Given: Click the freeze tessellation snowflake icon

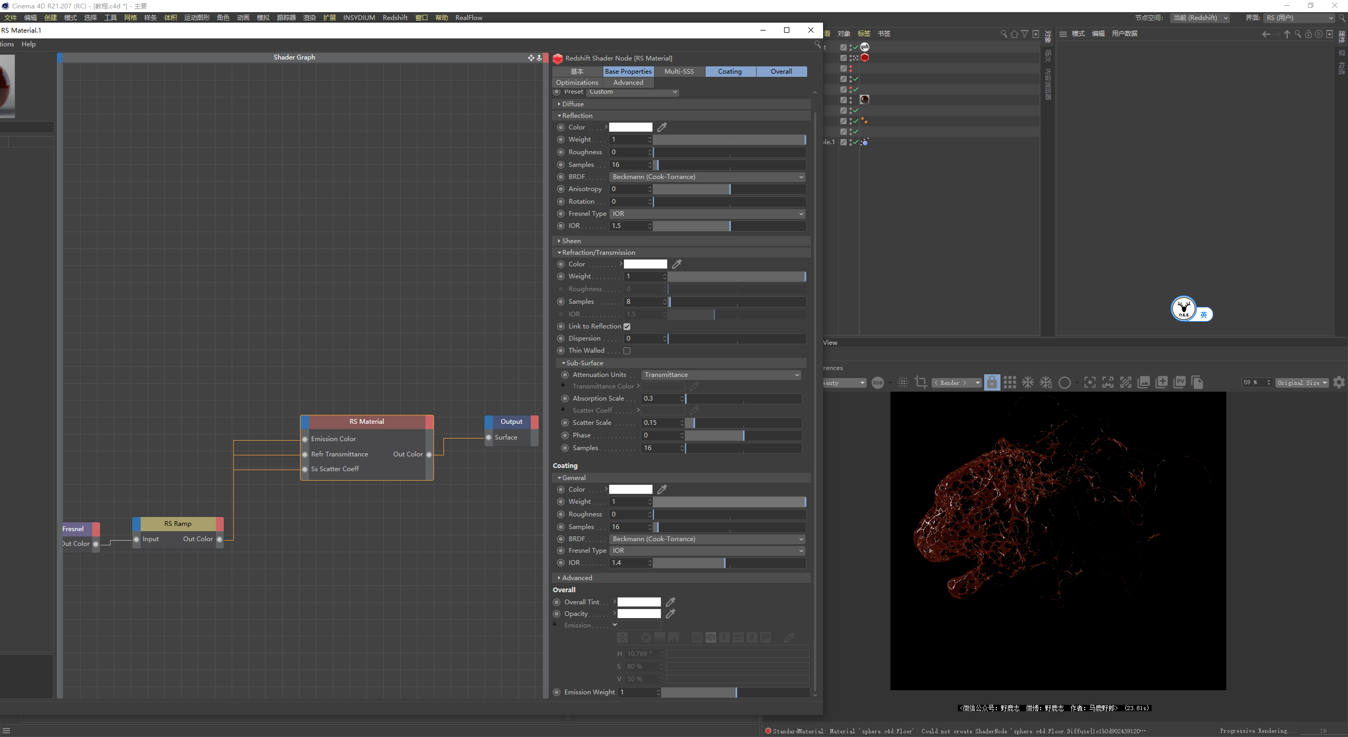Looking at the screenshot, I should (x=1027, y=383).
